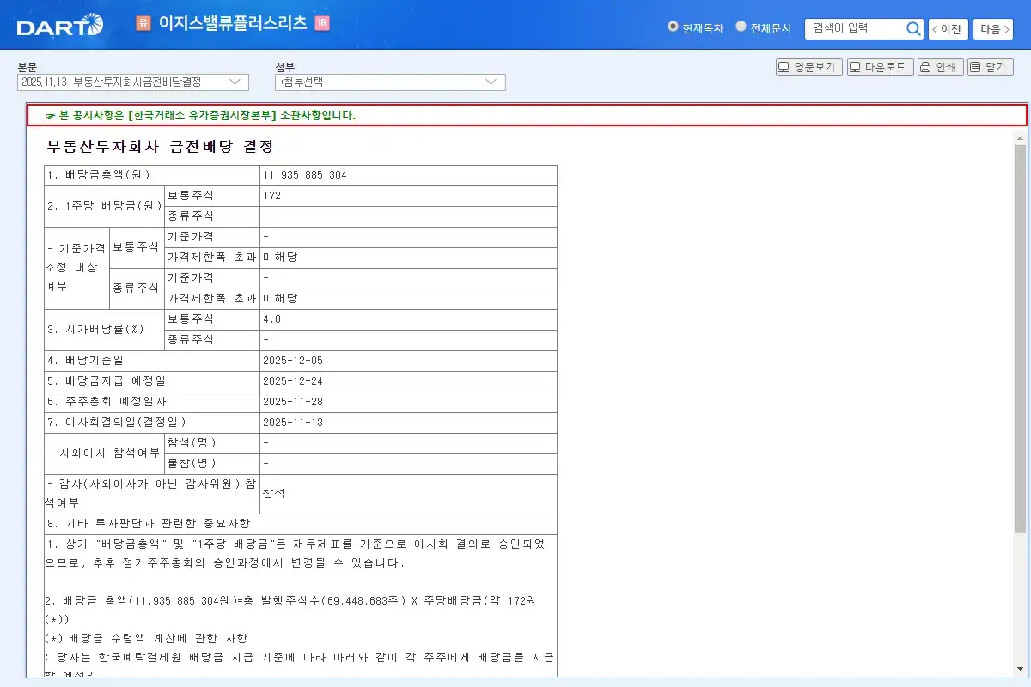Click the label 6. 주주총회 예정일자
Screen dimensions: 1031x687
tap(107, 402)
